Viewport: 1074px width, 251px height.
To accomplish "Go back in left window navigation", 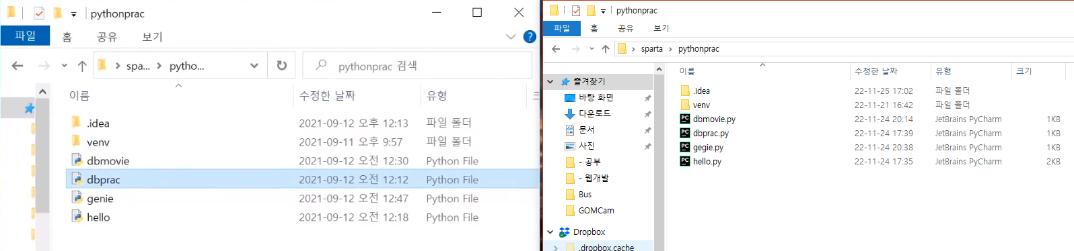I will click(x=17, y=66).
